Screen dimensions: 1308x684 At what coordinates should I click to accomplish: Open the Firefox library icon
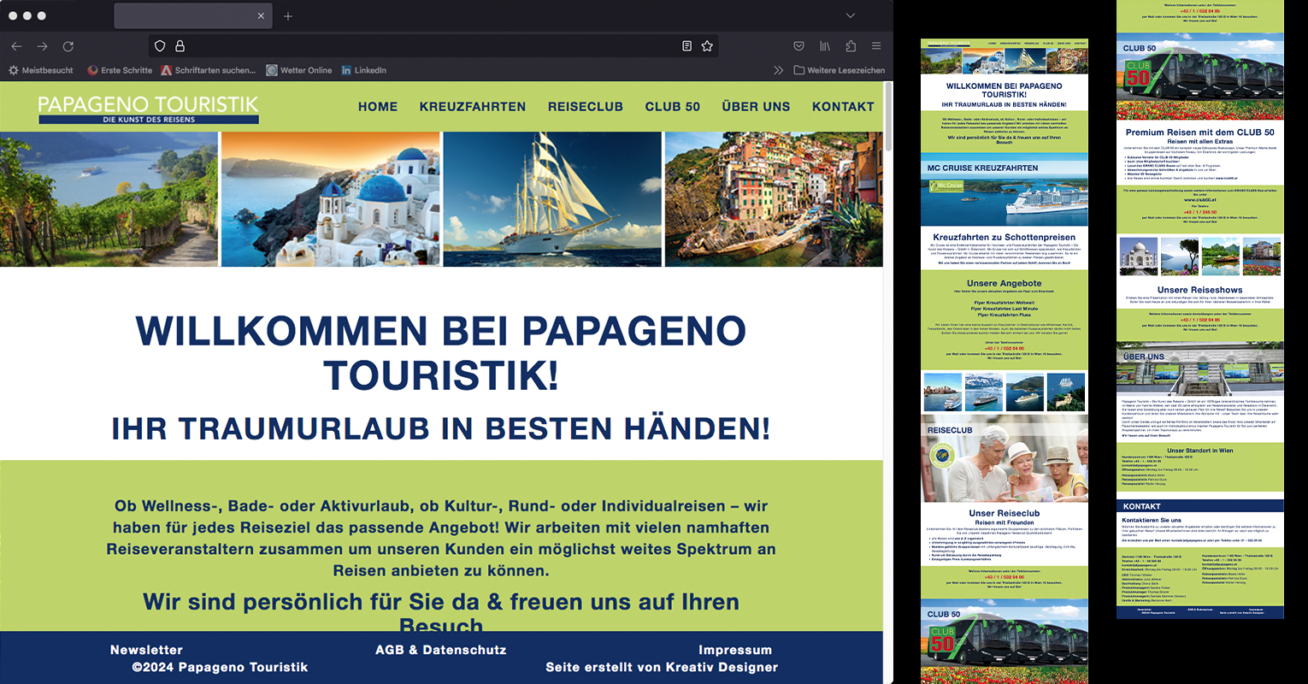[825, 46]
